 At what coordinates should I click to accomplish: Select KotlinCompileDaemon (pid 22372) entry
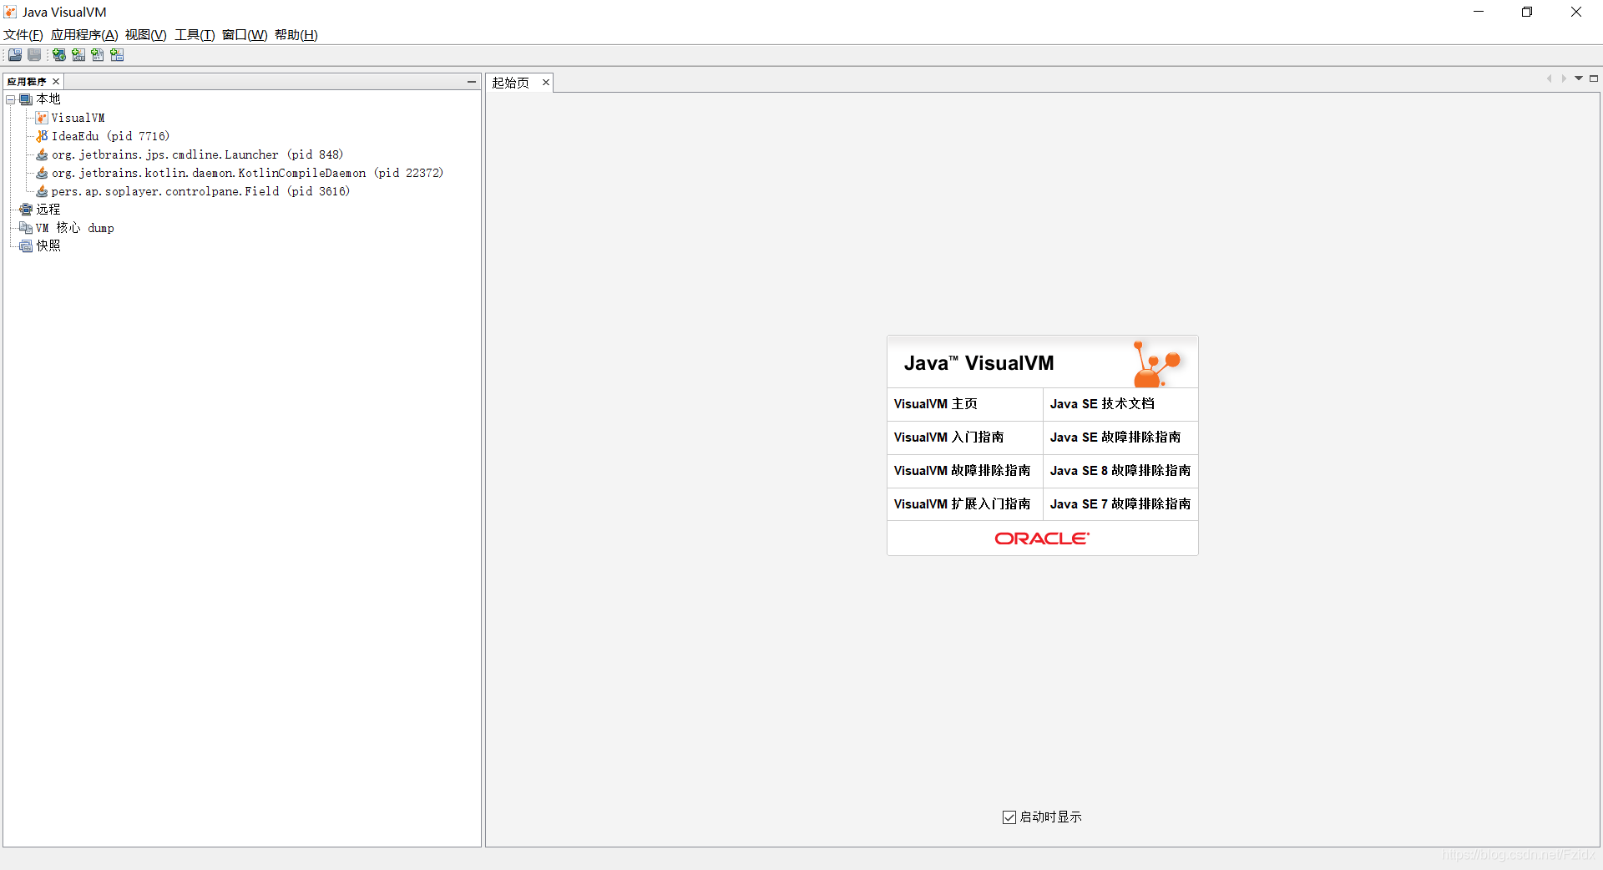pyautogui.click(x=247, y=173)
